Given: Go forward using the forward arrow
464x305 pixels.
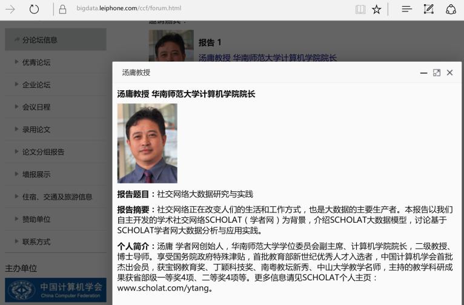Looking at the screenshot, I should coord(10,10).
